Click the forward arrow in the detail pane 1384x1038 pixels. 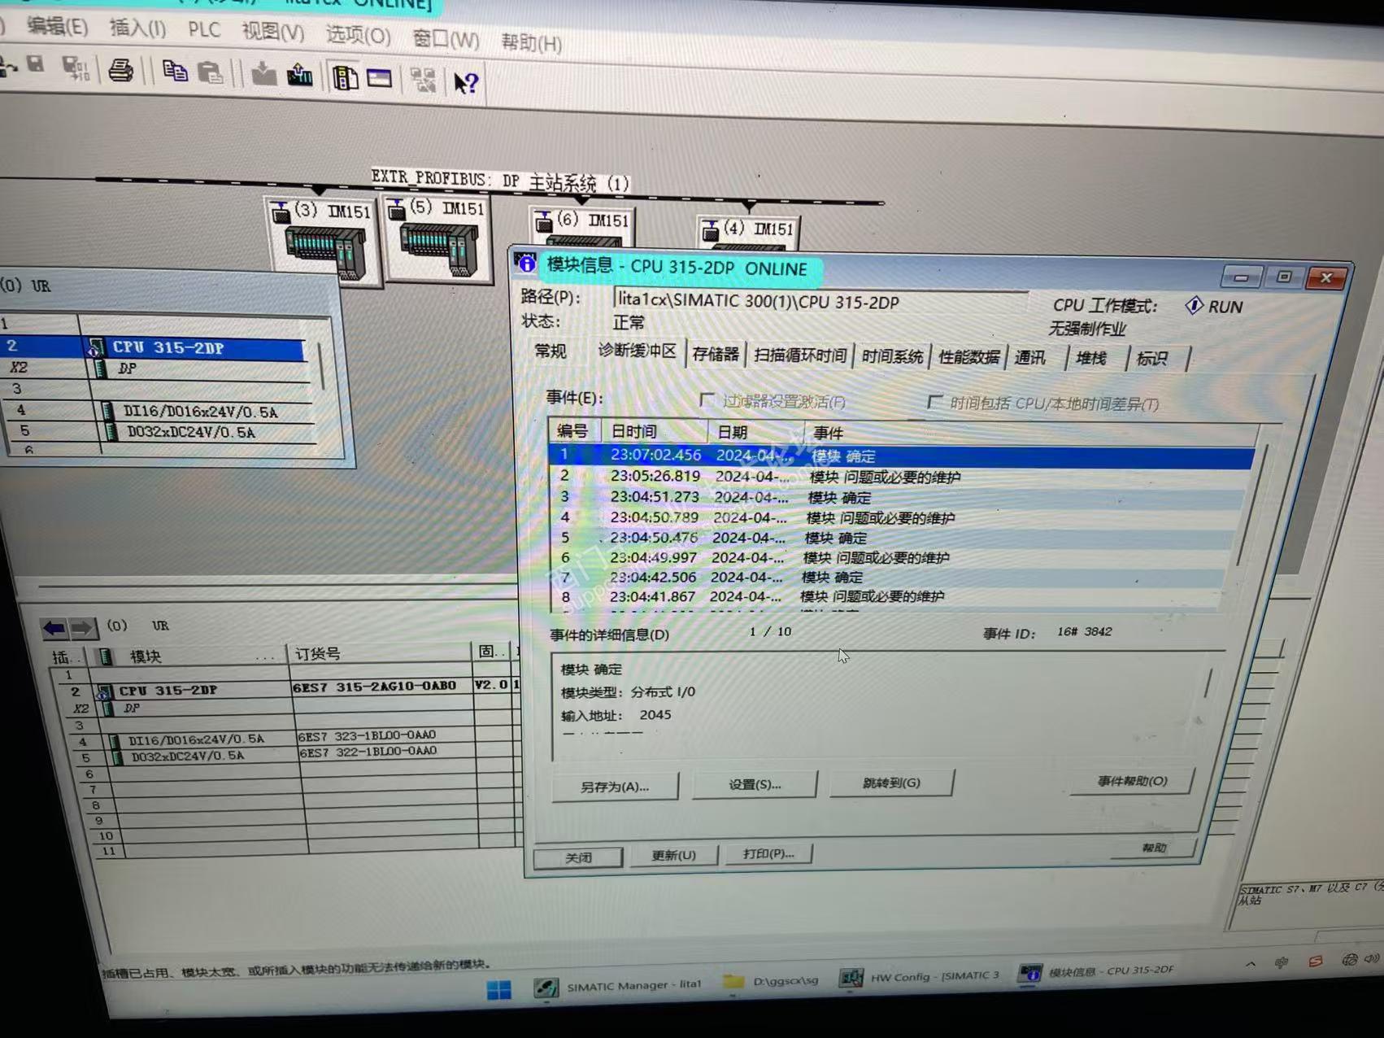click(x=82, y=628)
